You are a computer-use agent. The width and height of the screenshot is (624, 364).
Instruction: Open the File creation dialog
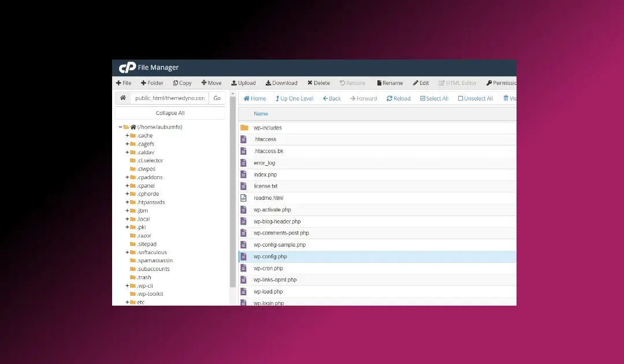(x=124, y=83)
